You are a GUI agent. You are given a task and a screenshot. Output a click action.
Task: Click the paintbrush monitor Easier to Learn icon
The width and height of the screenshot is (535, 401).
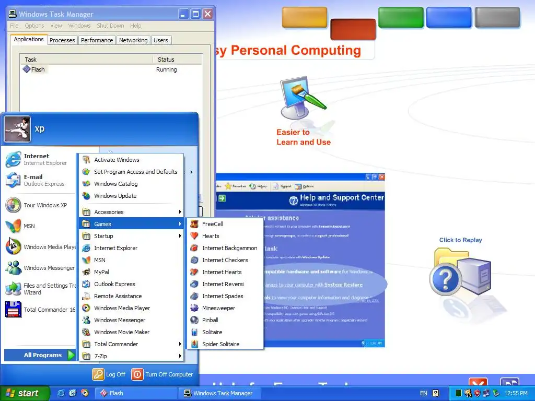(x=303, y=98)
